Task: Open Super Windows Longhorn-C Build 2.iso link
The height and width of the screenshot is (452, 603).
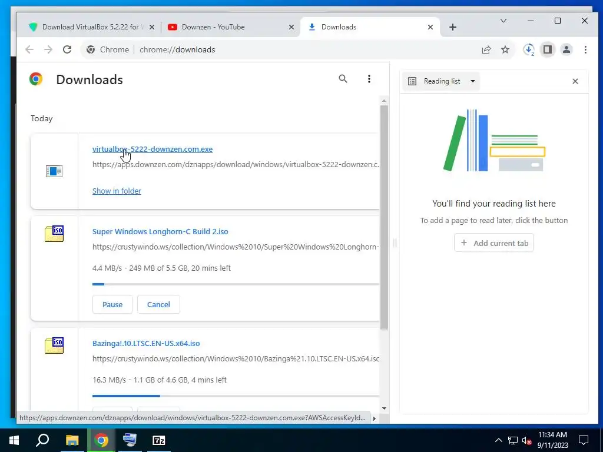Action: [x=160, y=231]
